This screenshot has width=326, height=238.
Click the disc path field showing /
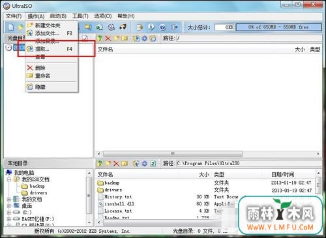(x=249, y=38)
